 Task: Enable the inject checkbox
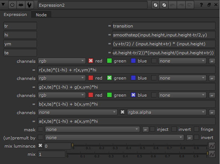coord(152,129)
